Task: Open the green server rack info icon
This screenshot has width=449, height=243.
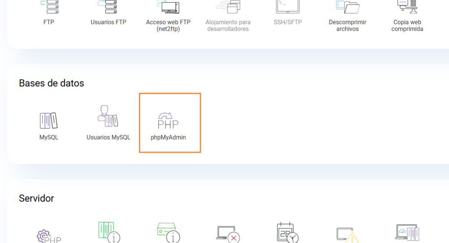Action: coord(108,232)
